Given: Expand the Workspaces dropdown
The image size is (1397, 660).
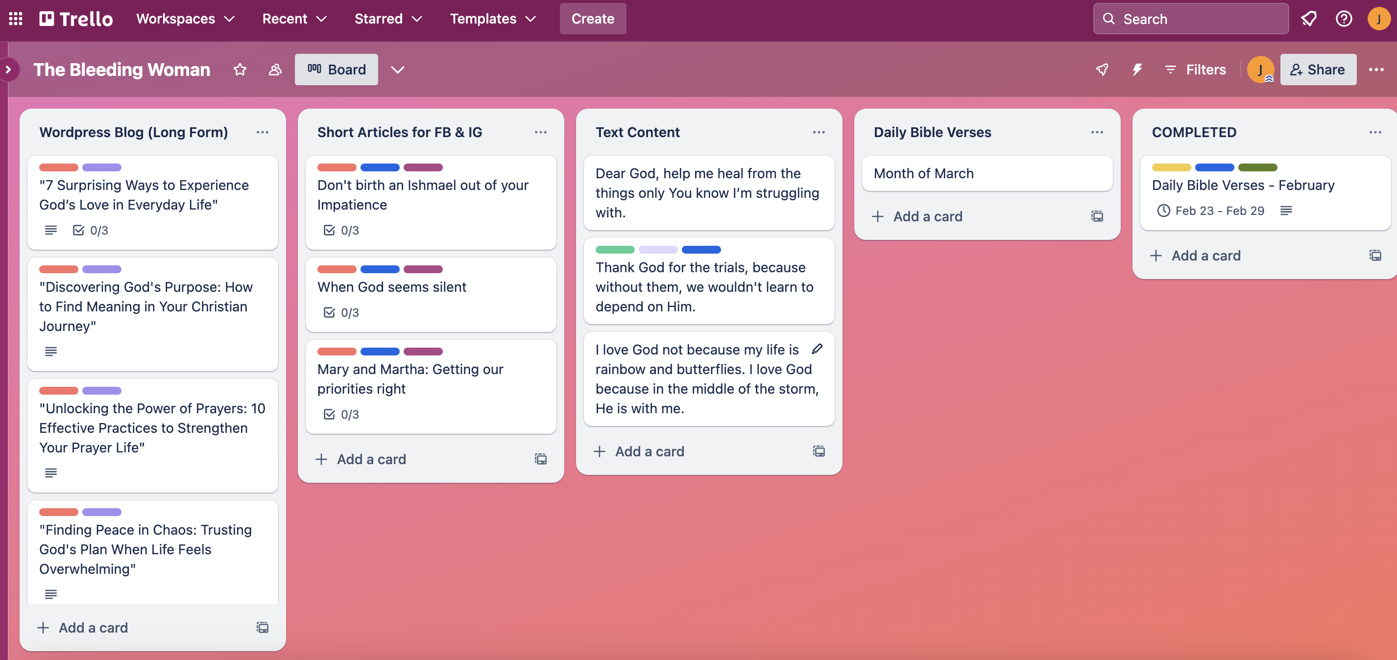Looking at the screenshot, I should click(185, 19).
